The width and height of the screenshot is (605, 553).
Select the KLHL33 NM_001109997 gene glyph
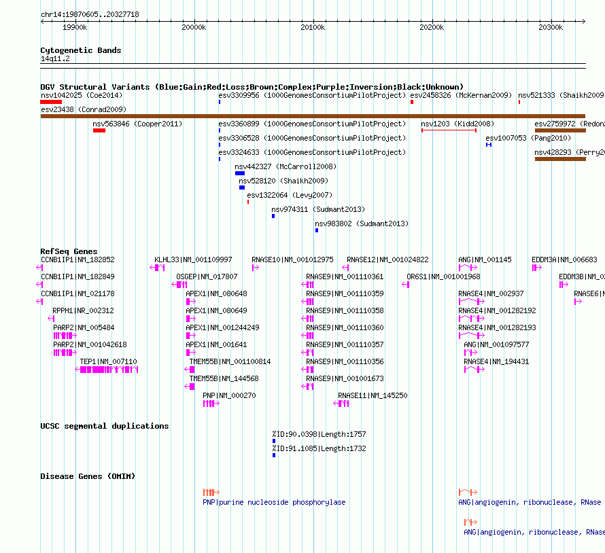[x=158, y=268]
